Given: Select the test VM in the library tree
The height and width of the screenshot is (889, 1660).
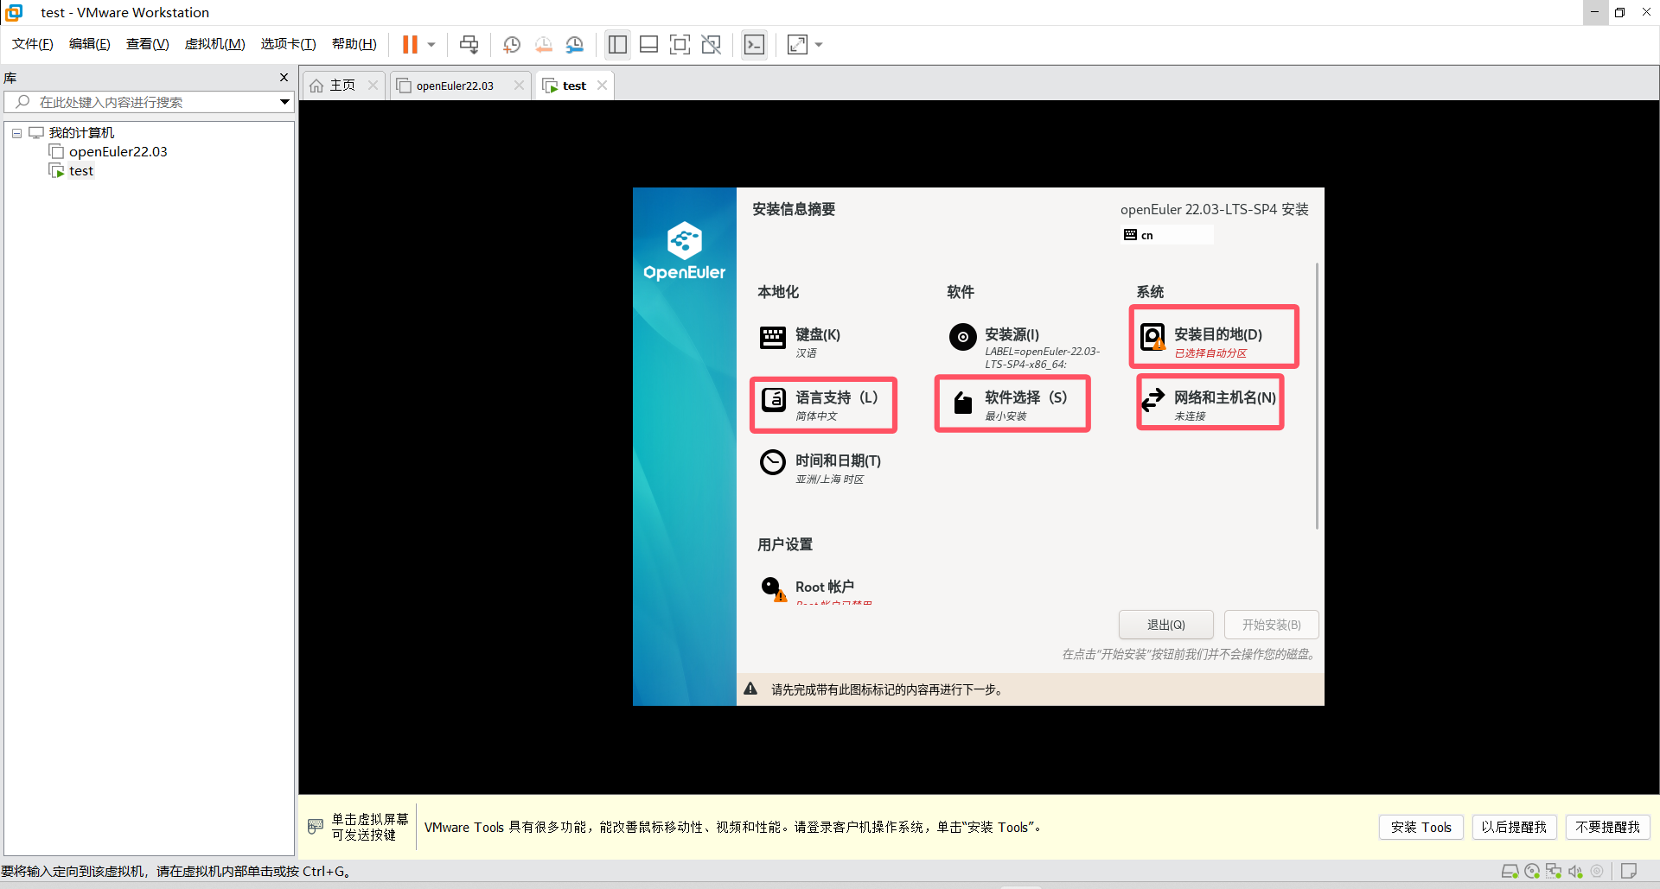Looking at the screenshot, I should (x=80, y=171).
